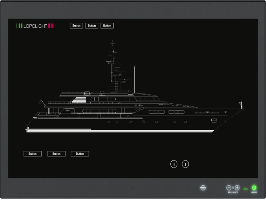Increase brilliance with the plus button

pyautogui.click(x=237, y=188)
